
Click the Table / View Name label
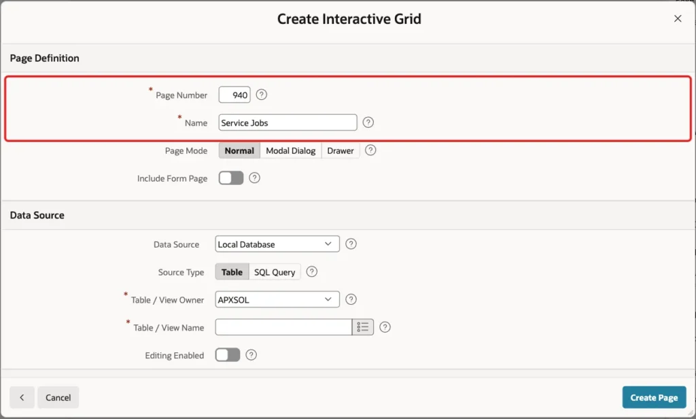click(x=169, y=327)
